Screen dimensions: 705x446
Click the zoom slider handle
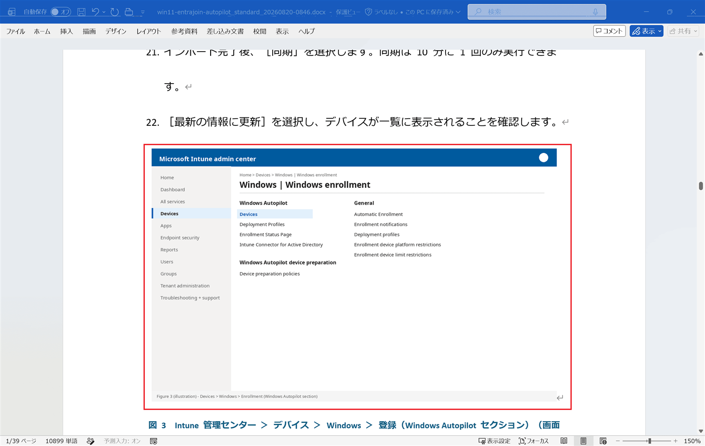[649, 441]
